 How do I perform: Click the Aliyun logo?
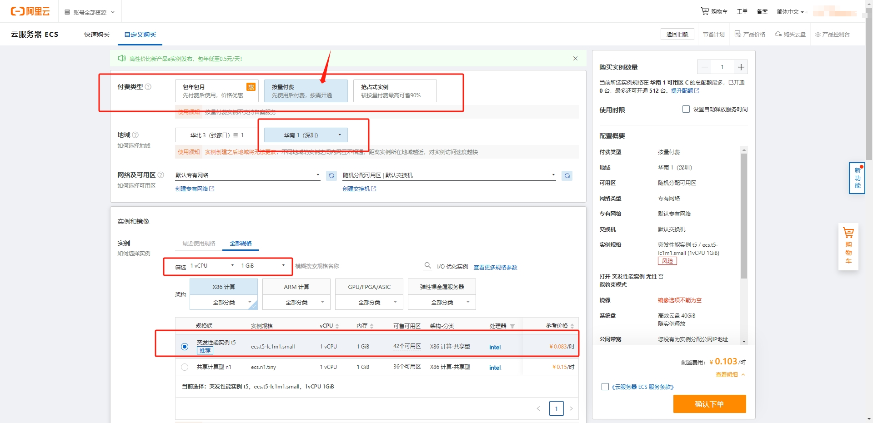coord(30,11)
